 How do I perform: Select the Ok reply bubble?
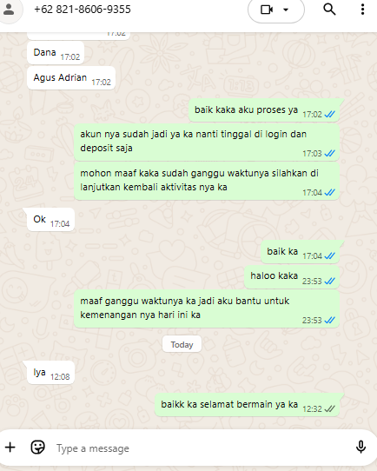pyautogui.click(x=50, y=220)
